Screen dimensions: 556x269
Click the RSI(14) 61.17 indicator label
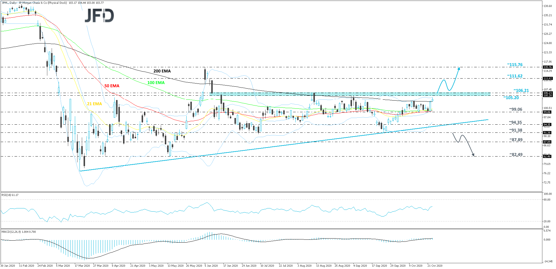point(10,195)
